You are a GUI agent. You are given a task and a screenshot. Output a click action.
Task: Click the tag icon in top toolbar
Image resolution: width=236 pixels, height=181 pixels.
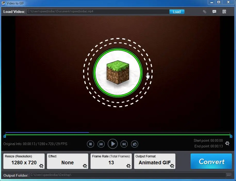point(204,12)
